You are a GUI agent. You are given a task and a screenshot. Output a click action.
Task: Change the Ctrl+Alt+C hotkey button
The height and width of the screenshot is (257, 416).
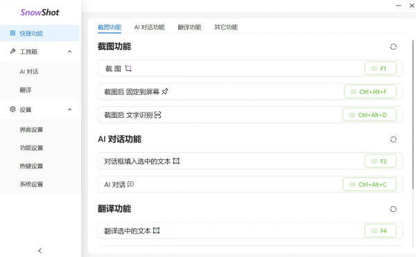click(x=370, y=184)
